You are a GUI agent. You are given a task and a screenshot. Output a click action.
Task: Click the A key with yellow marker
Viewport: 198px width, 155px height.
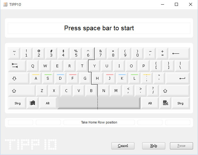click(x=36, y=78)
